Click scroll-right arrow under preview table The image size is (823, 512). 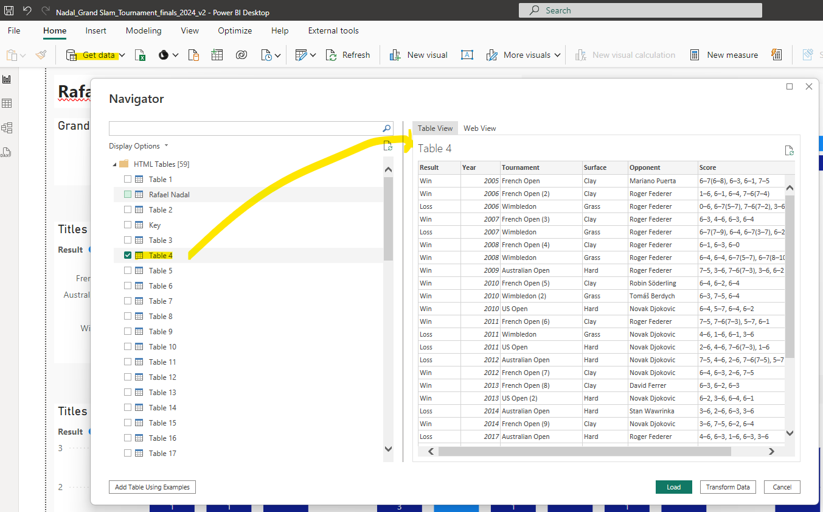771,451
